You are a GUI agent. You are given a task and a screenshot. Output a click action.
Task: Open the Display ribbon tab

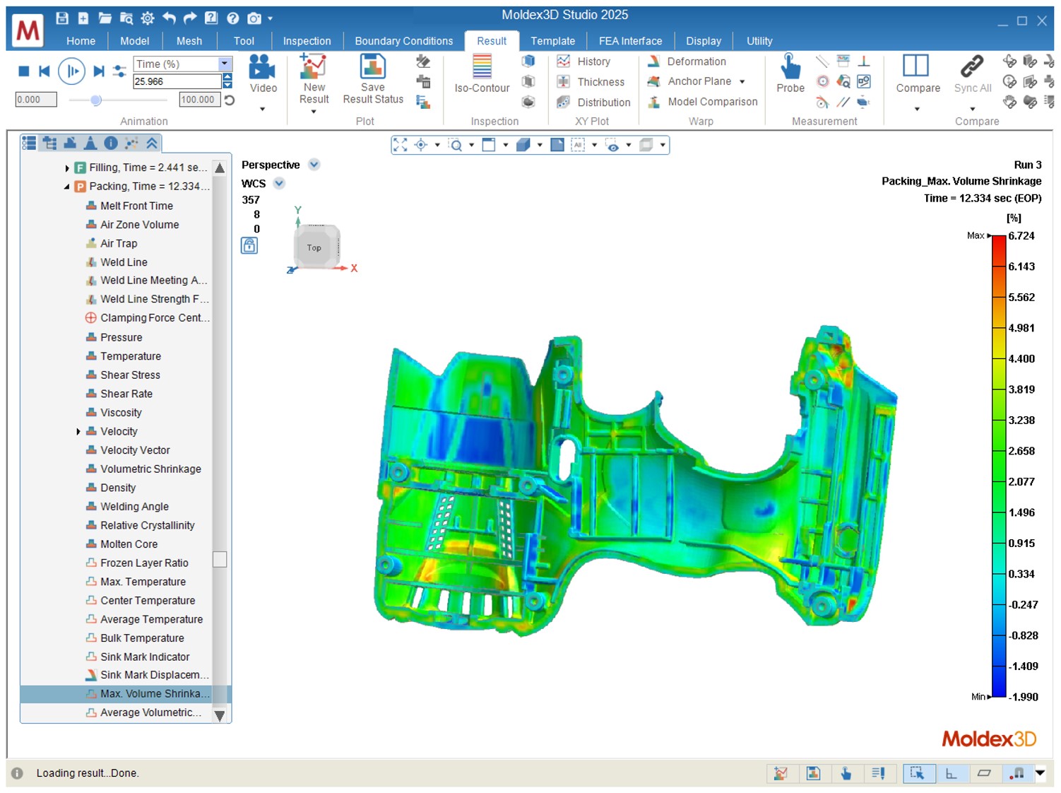tap(703, 41)
